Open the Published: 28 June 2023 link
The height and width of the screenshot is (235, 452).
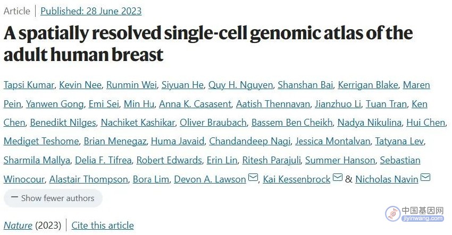(91, 11)
